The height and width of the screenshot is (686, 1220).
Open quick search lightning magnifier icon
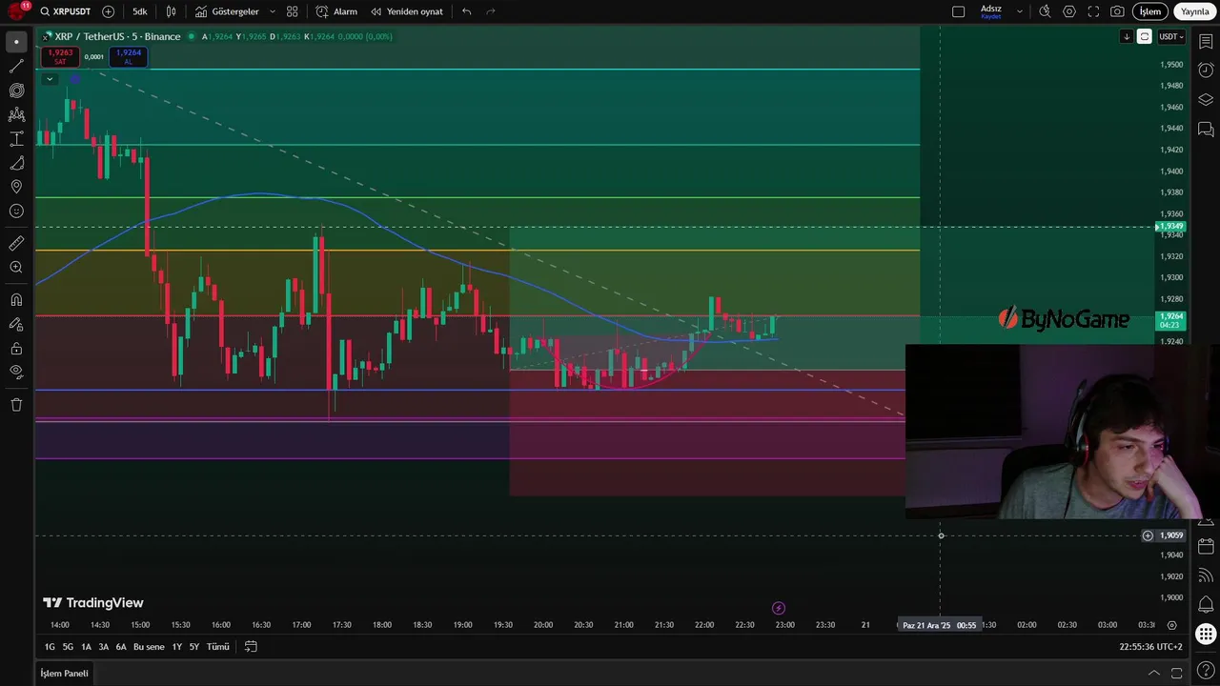tap(1045, 11)
